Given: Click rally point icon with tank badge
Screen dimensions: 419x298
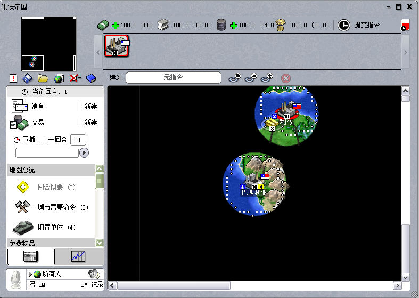Looking at the screenshot, I should click(x=235, y=78).
